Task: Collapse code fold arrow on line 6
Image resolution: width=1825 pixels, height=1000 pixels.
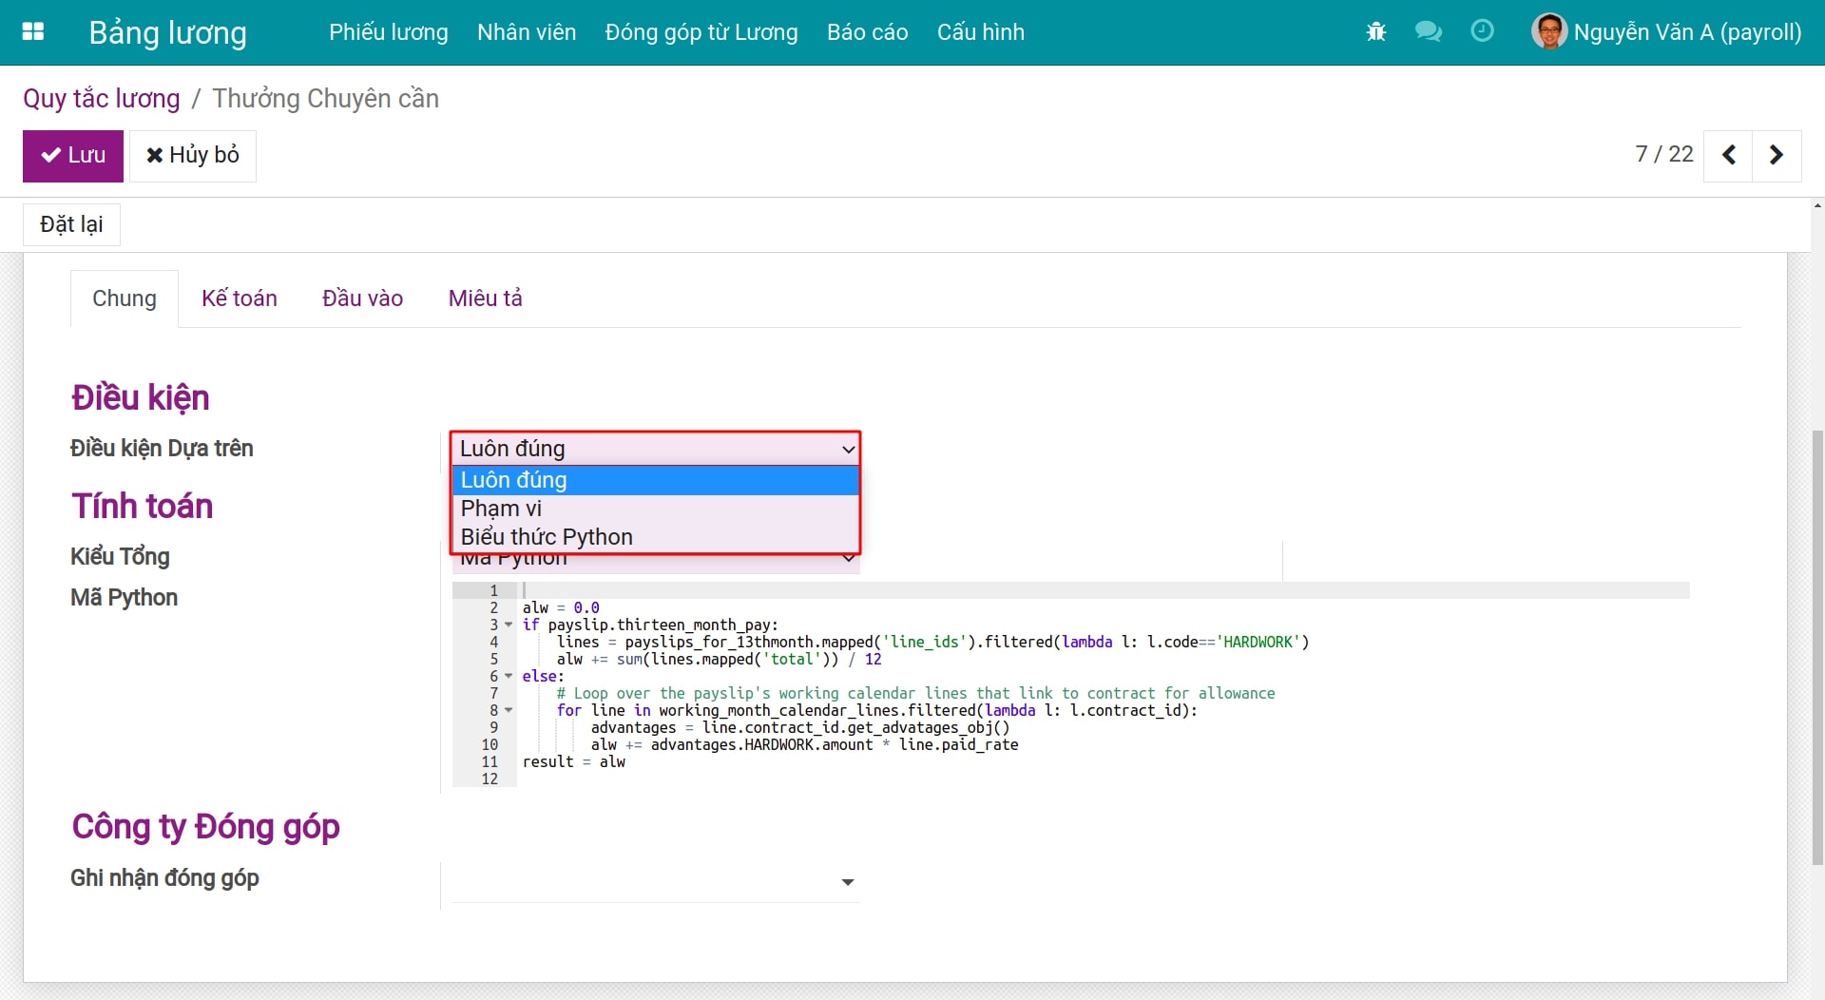Action: [509, 677]
